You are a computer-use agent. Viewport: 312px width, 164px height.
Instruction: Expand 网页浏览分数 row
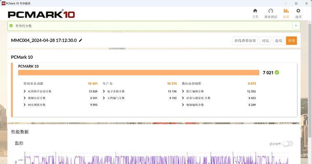[x=25, y=105]
